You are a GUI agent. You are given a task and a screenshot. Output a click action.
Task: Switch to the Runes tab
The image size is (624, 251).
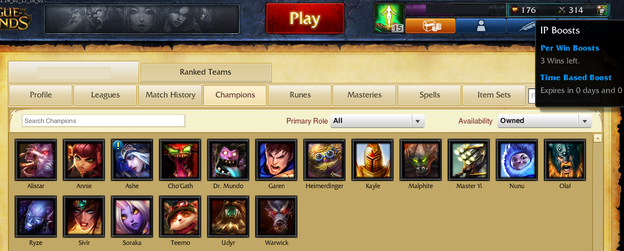300,95
